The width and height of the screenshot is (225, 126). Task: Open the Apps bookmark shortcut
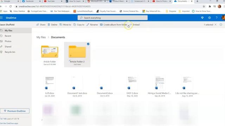coord(4,11)
